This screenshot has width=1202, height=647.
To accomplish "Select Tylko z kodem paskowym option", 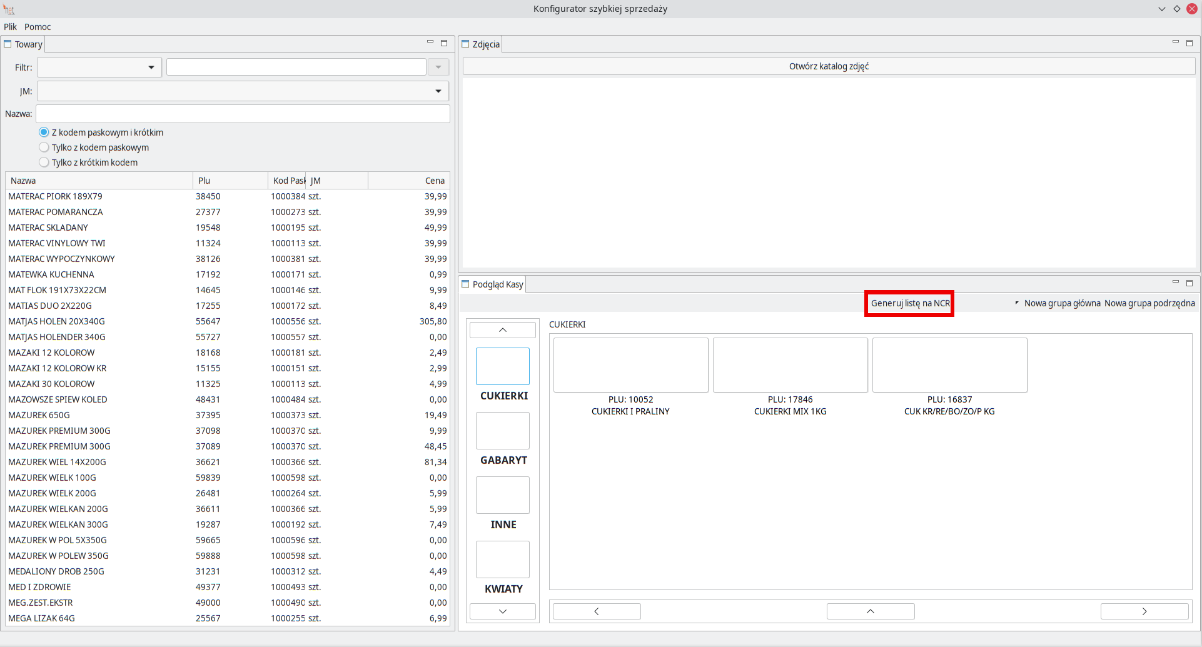I will [94, 148].
